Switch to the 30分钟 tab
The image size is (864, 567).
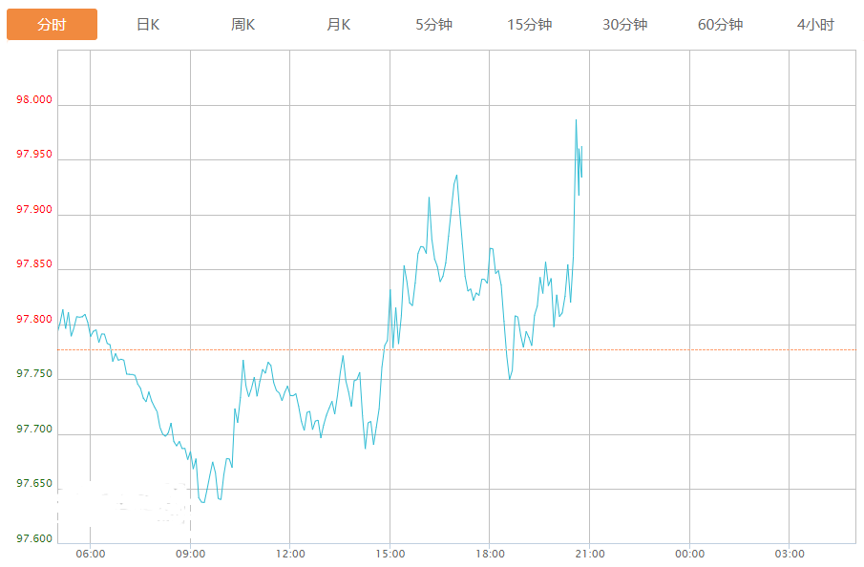624,25
